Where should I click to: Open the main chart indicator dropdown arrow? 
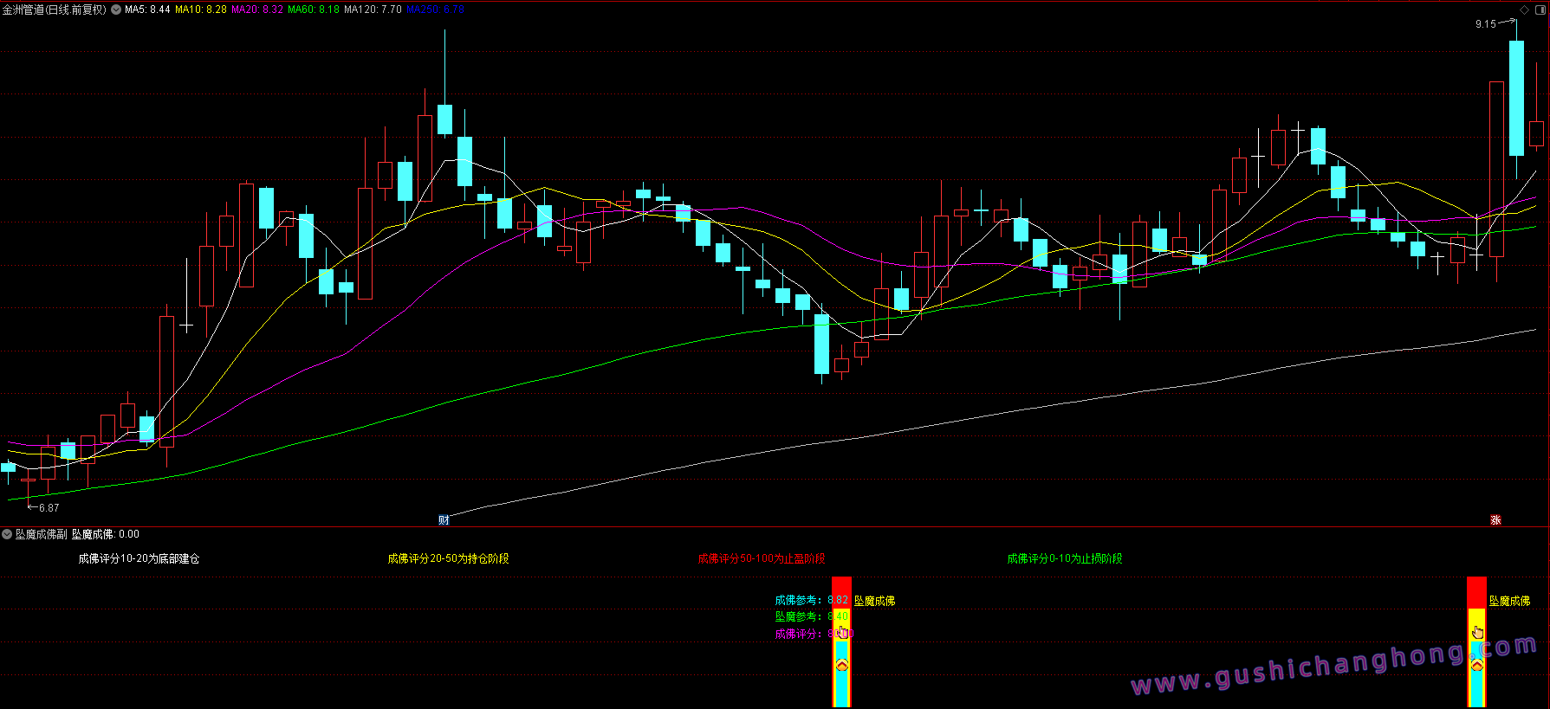coord(116,10)
